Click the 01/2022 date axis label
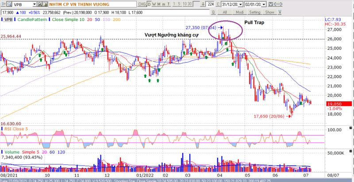This screenshot has width=354, height=182. tap(146, 175)
